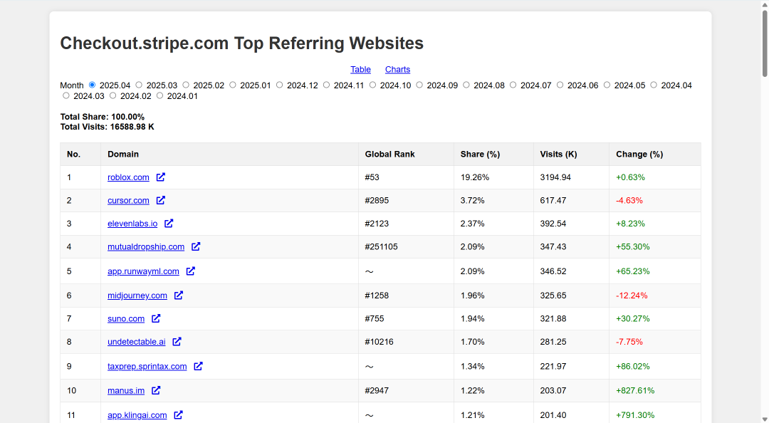Click the Domain column header
The width and height of the screenshot is (769, 423).
coord(229,154)
